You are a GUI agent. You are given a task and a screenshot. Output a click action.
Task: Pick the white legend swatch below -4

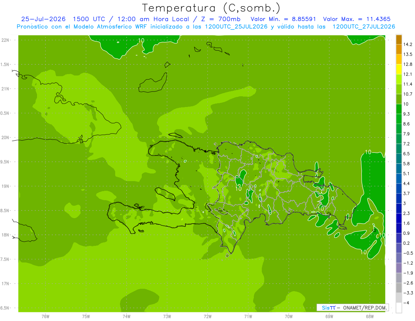(399, 308)
